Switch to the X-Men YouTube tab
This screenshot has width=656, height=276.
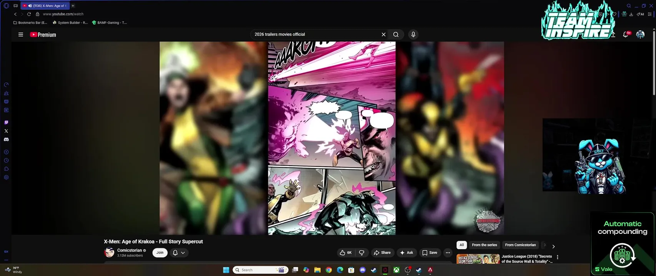tap(45, 6)
